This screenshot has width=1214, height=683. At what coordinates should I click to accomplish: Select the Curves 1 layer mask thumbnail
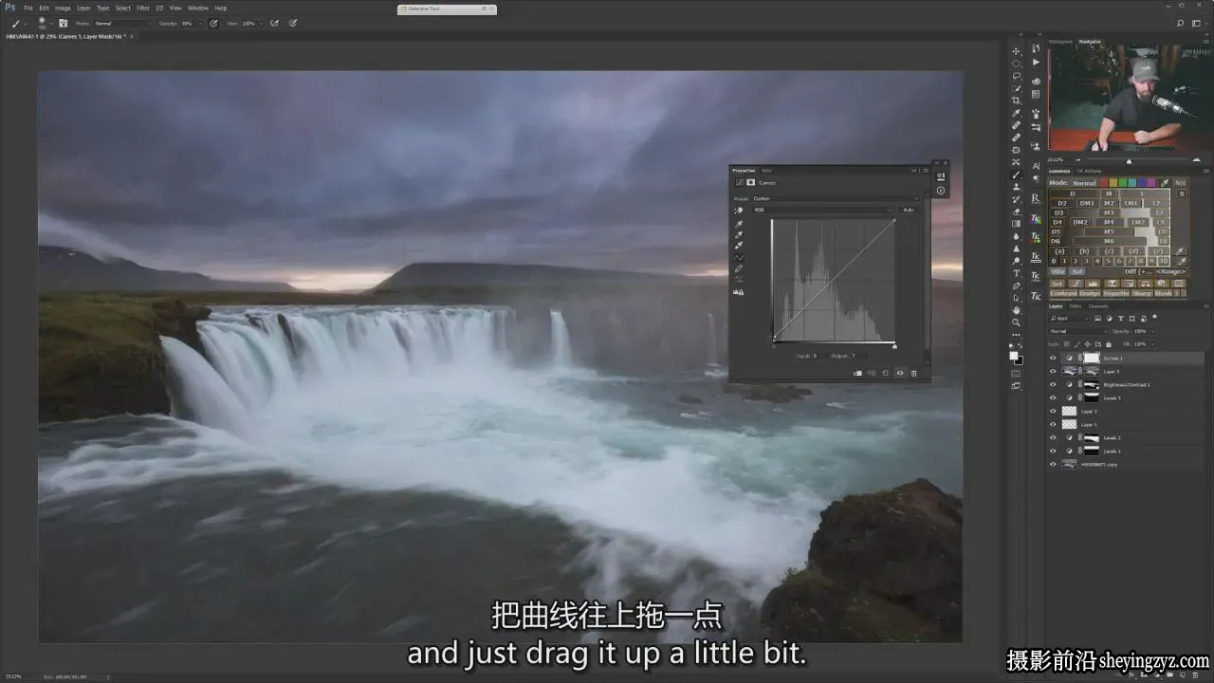click(1092, 359)
